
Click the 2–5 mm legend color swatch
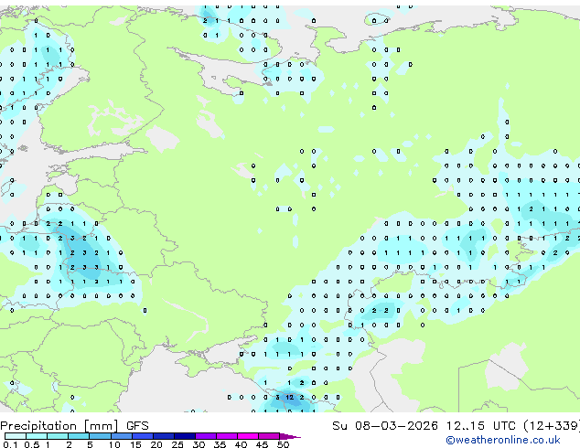click(x=79, y=436)
